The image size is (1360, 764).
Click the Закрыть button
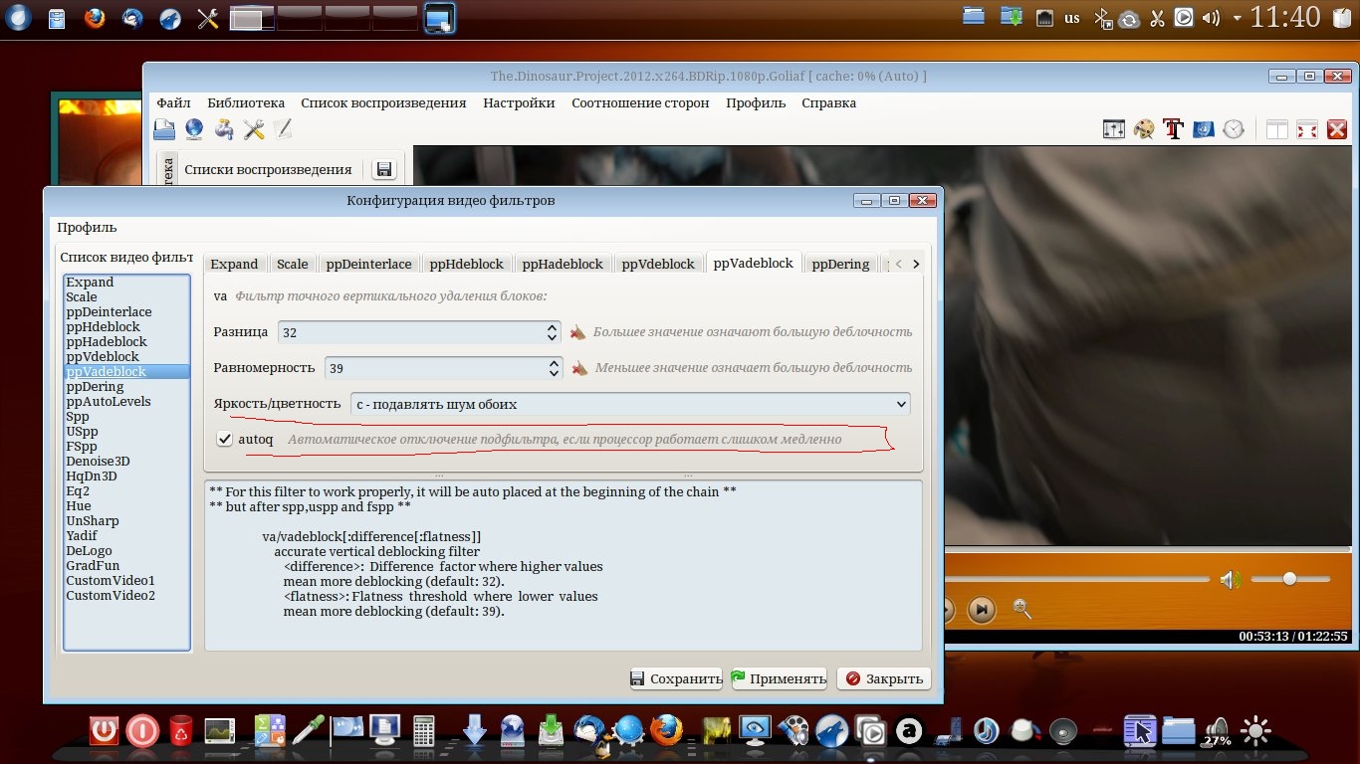[x=884, y=679]
